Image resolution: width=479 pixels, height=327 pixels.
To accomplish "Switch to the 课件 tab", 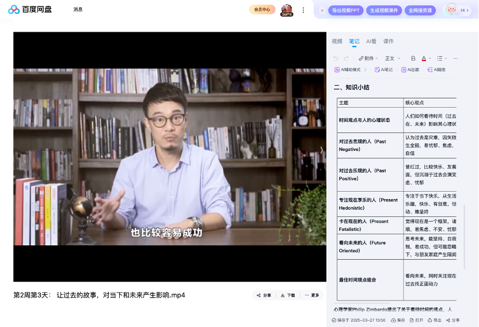I will pyautogui.click(x=389, y=41).
